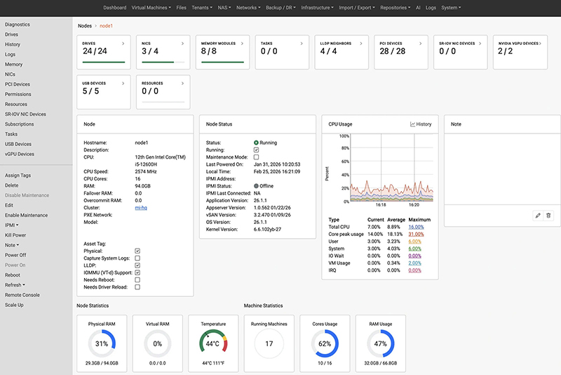The width and height of the screenshot is (561, 375).
Task: Open System dropdown in top menu
Action: pos(451,8)
